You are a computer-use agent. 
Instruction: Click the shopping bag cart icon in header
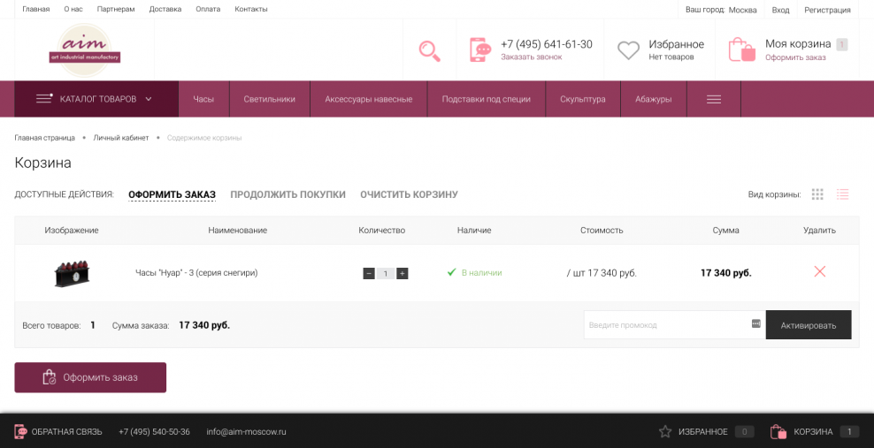[x=741, y=49]
